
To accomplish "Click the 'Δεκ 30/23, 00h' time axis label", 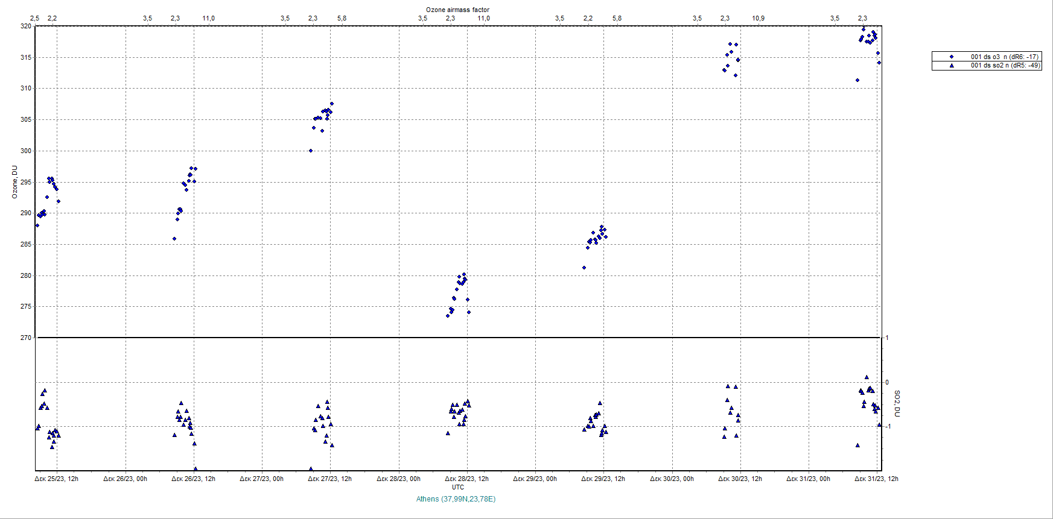I will pos(672,479).
